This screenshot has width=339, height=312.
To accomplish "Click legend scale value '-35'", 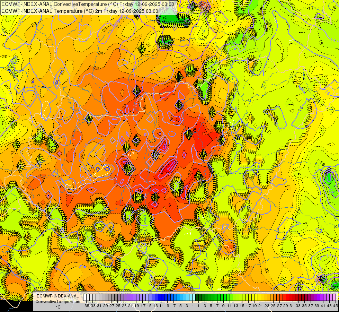I will coord(86,306).
